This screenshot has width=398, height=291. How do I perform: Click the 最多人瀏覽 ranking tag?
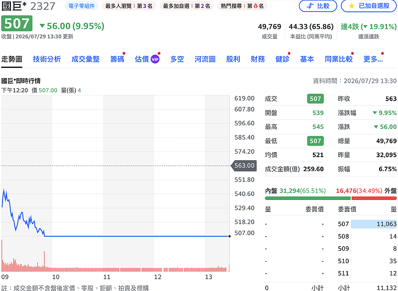(x=129, y=6)
